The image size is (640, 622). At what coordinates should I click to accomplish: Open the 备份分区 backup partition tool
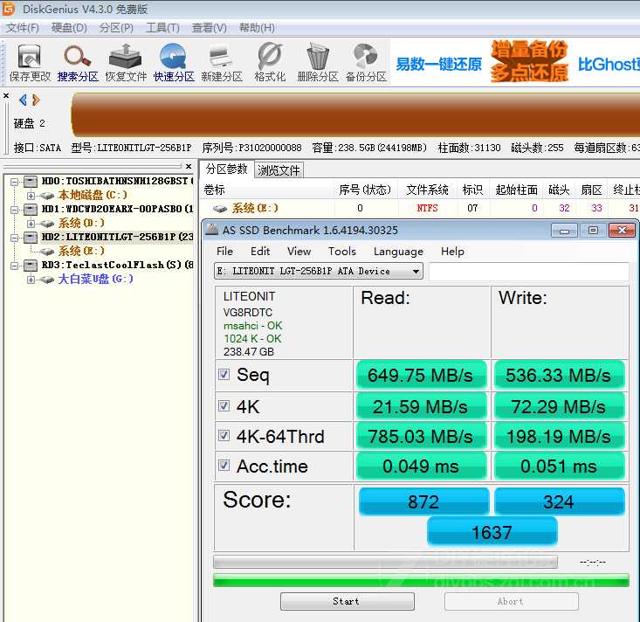(366, 61)
